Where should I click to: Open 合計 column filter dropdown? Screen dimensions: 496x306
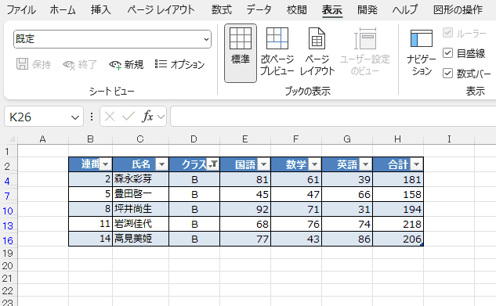coord(417,164)
